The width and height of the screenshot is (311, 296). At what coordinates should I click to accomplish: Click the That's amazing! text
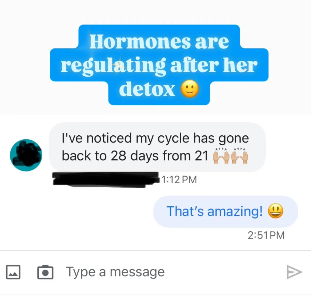[x=215, y=211]
